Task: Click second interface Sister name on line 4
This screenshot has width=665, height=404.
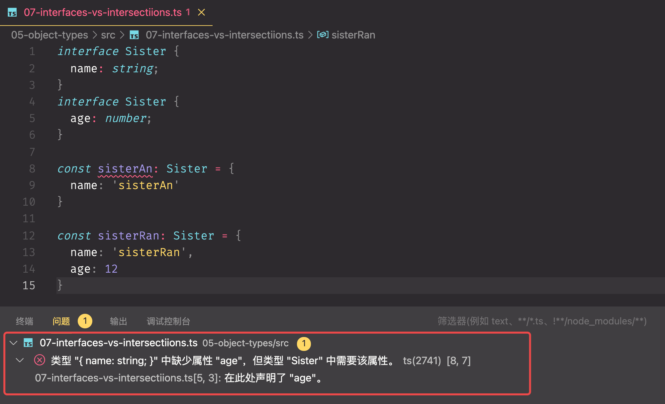Action: pyautogui.click(x=145, y=101)
